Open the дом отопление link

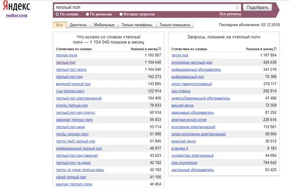coord(184,163)
